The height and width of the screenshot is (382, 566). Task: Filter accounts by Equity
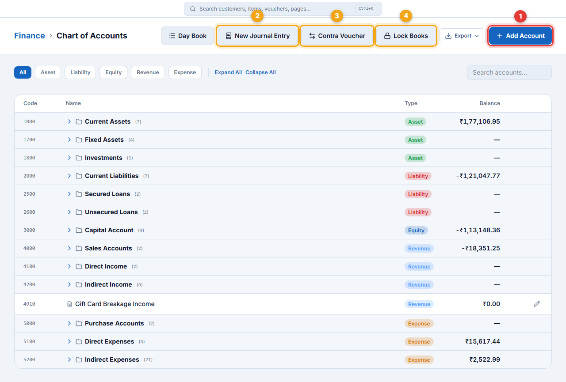click(113, 72)
